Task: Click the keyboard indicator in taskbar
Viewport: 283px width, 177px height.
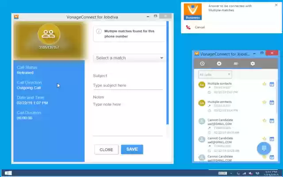Action: (x=222, y=173)
